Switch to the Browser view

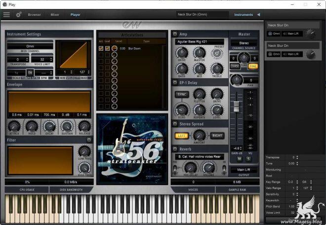(x=35, y=14)
